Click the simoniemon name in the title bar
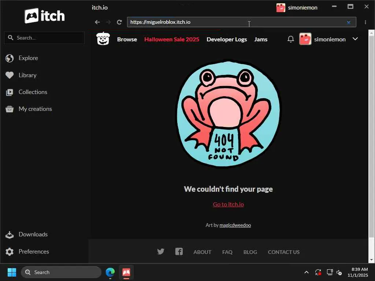 (302, 8)
